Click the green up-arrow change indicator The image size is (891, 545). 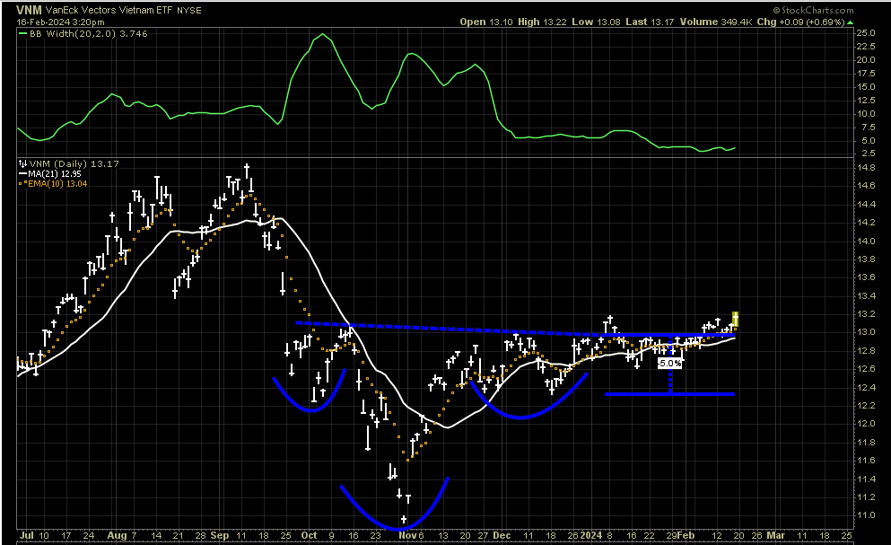pos(850,22)
